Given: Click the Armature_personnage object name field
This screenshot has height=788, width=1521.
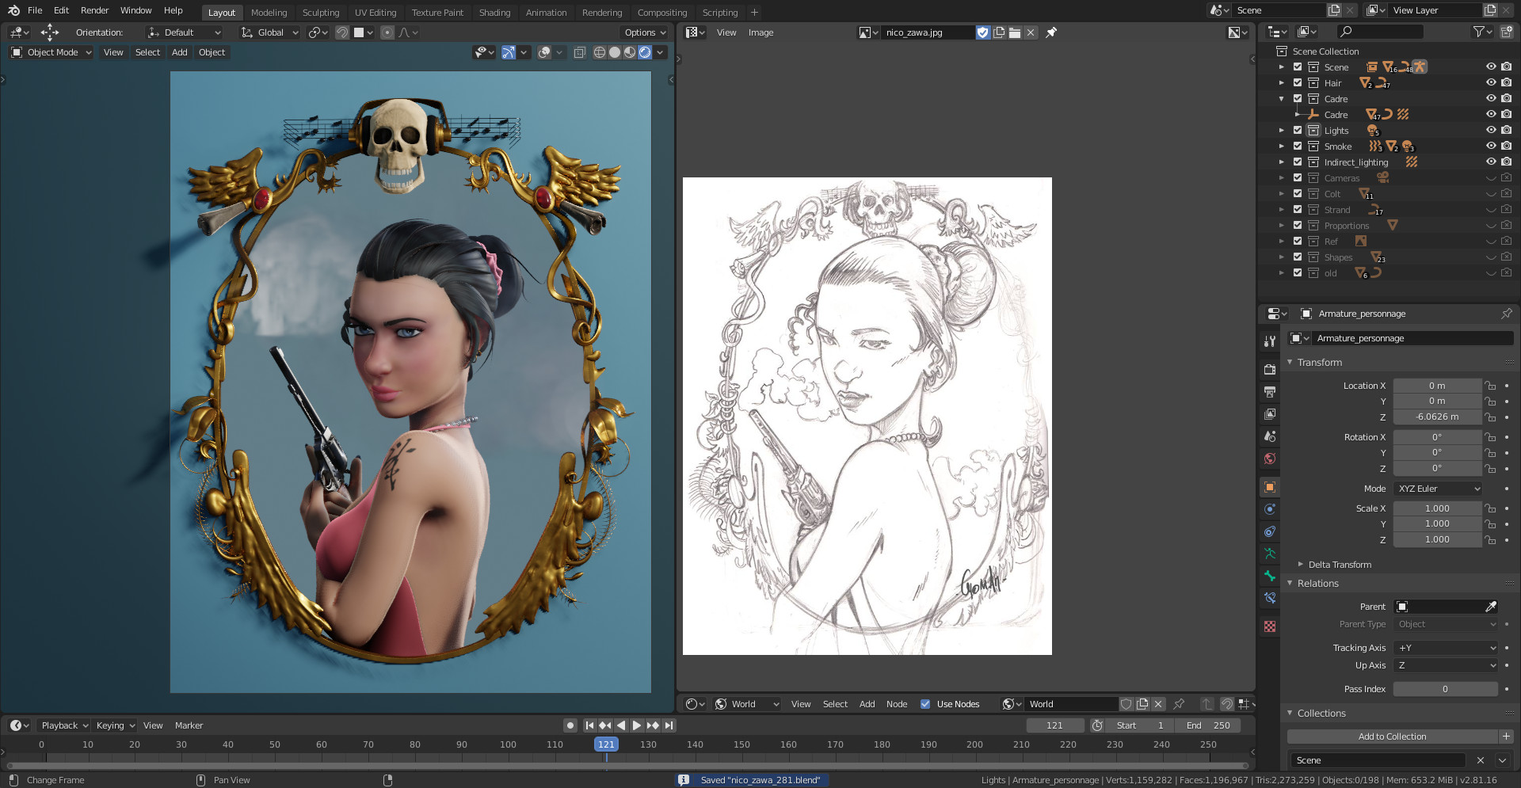Looking at the screenshot, I should click(x=1414, y=338).
